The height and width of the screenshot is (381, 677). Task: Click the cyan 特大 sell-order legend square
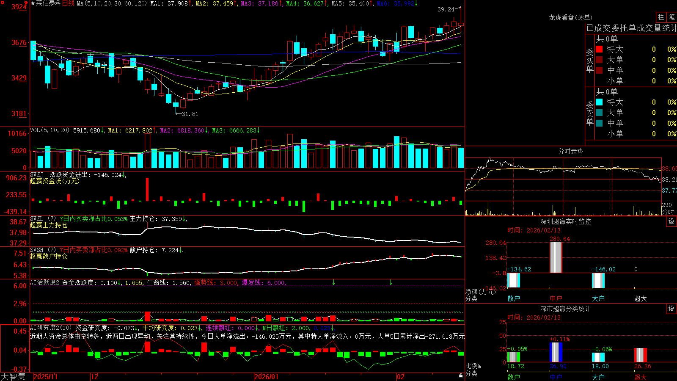tap(599, 102)
